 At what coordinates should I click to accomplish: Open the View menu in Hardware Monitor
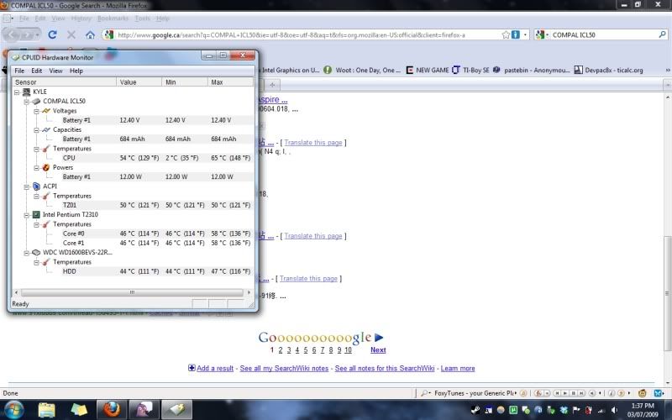point(55,71)
